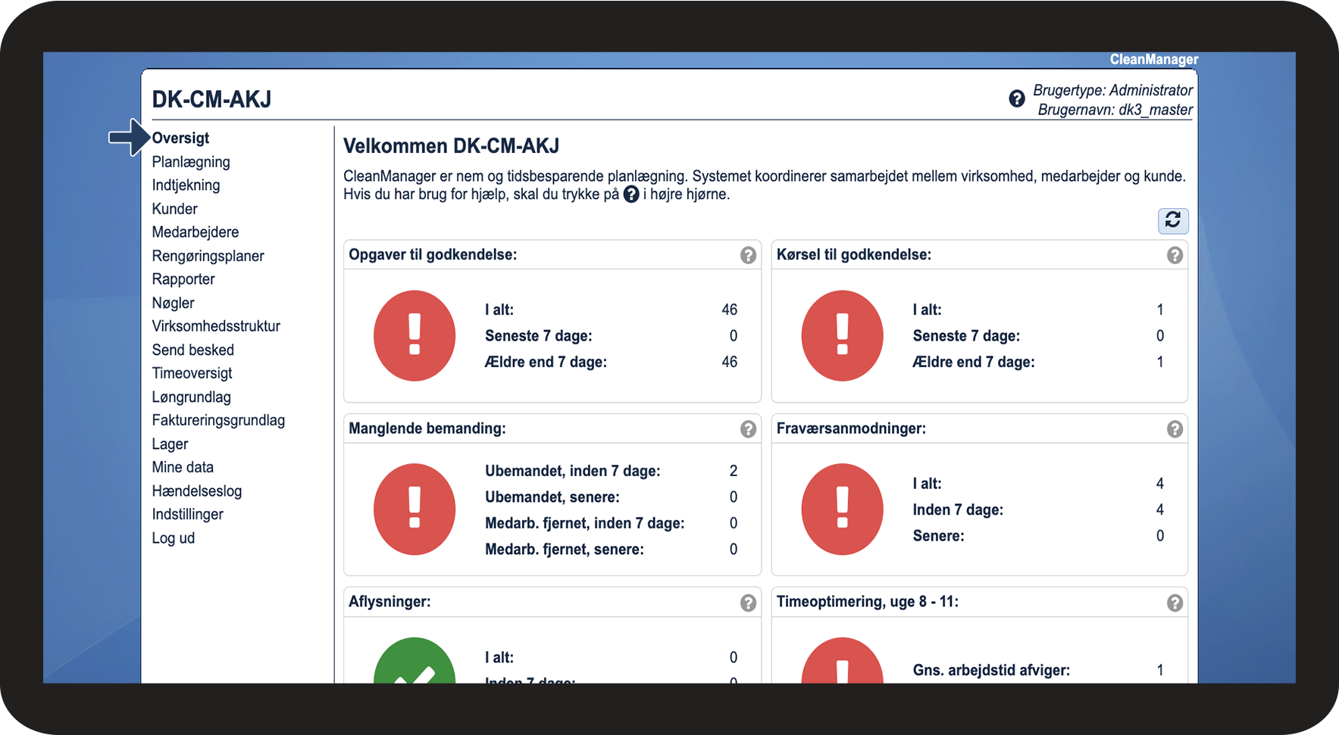The width and height of the screenshot is (1339, 735).
Task: Click 'Ældre end 7 dage:' under Opgaver til godkendelse
Action: 546,362
